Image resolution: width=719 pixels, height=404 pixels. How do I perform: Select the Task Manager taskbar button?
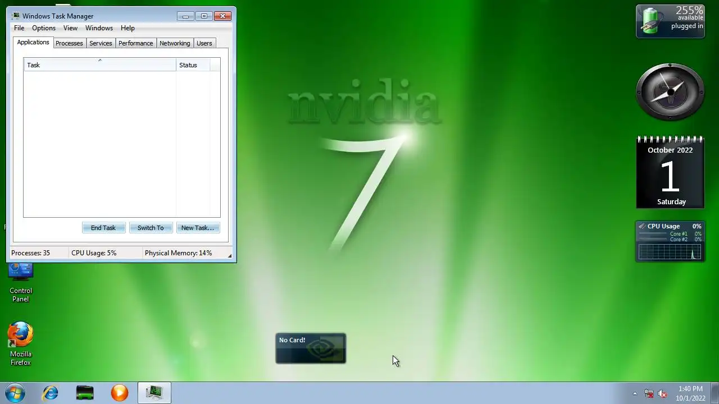154,393
